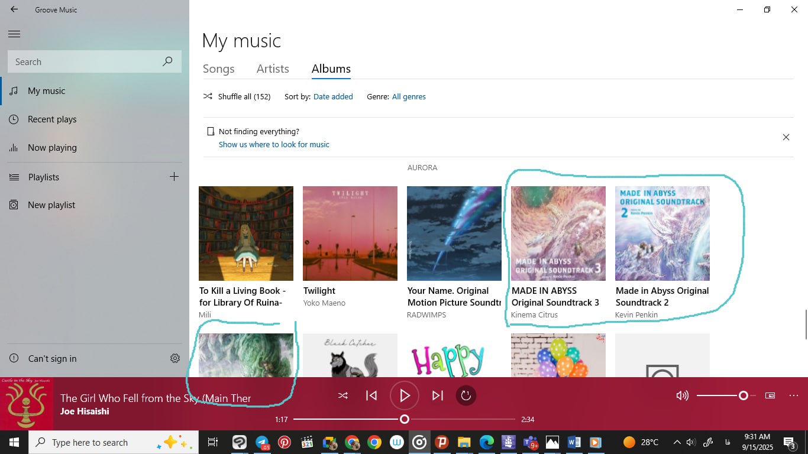Click Show us where to look for music

click(274, 145)
